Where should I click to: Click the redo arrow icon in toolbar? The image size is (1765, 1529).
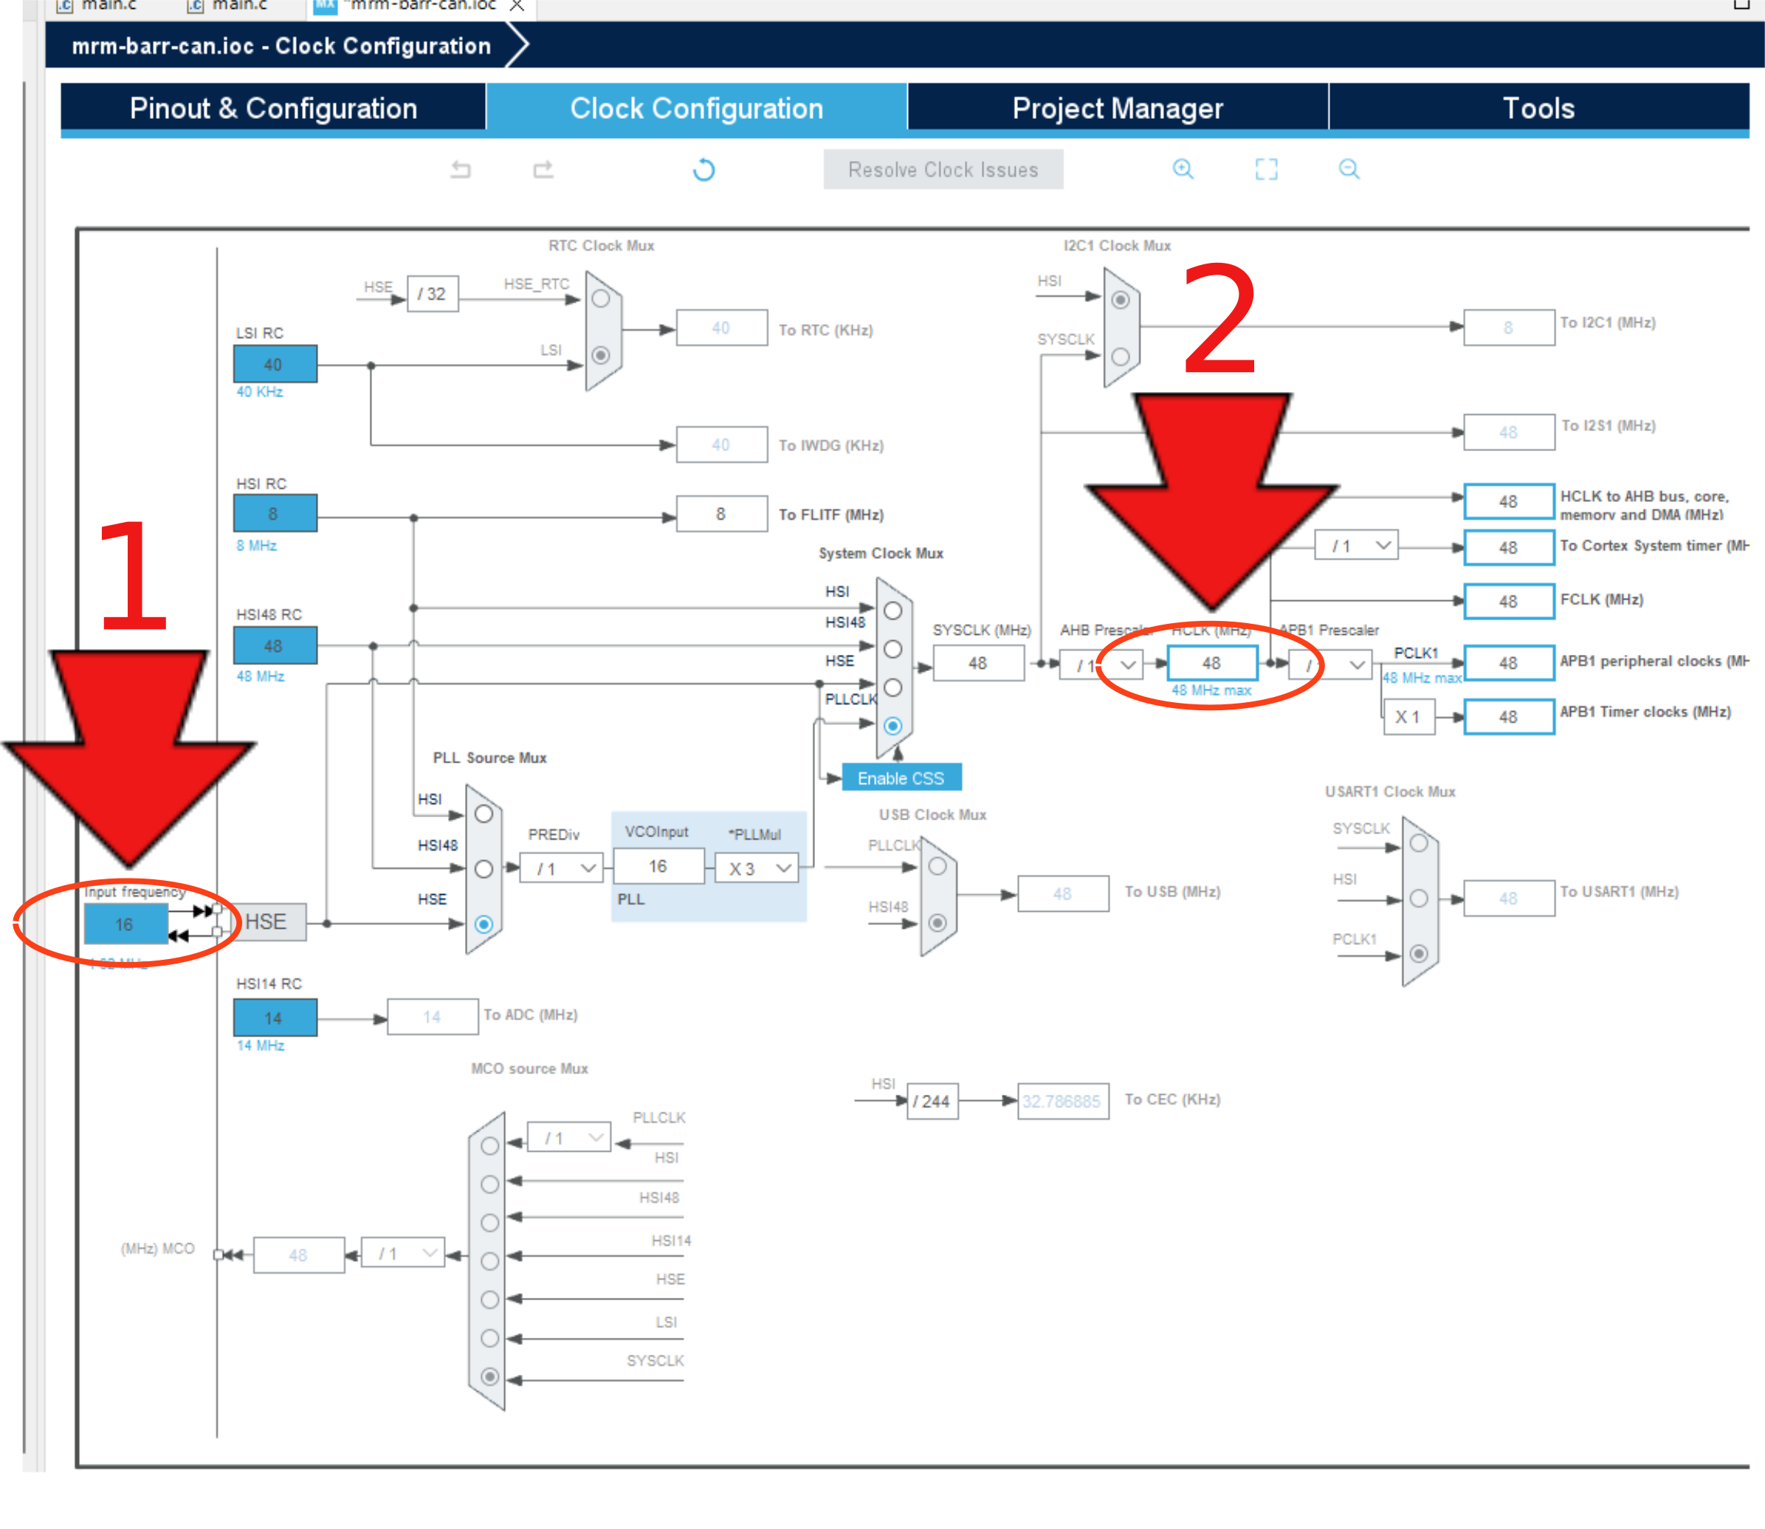543,170
